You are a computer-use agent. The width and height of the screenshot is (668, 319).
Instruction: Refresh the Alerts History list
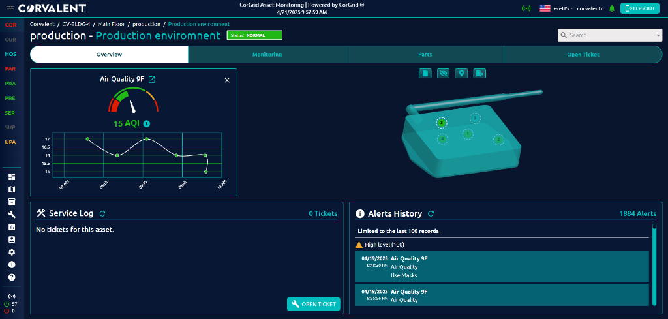(x=431, y=213)
